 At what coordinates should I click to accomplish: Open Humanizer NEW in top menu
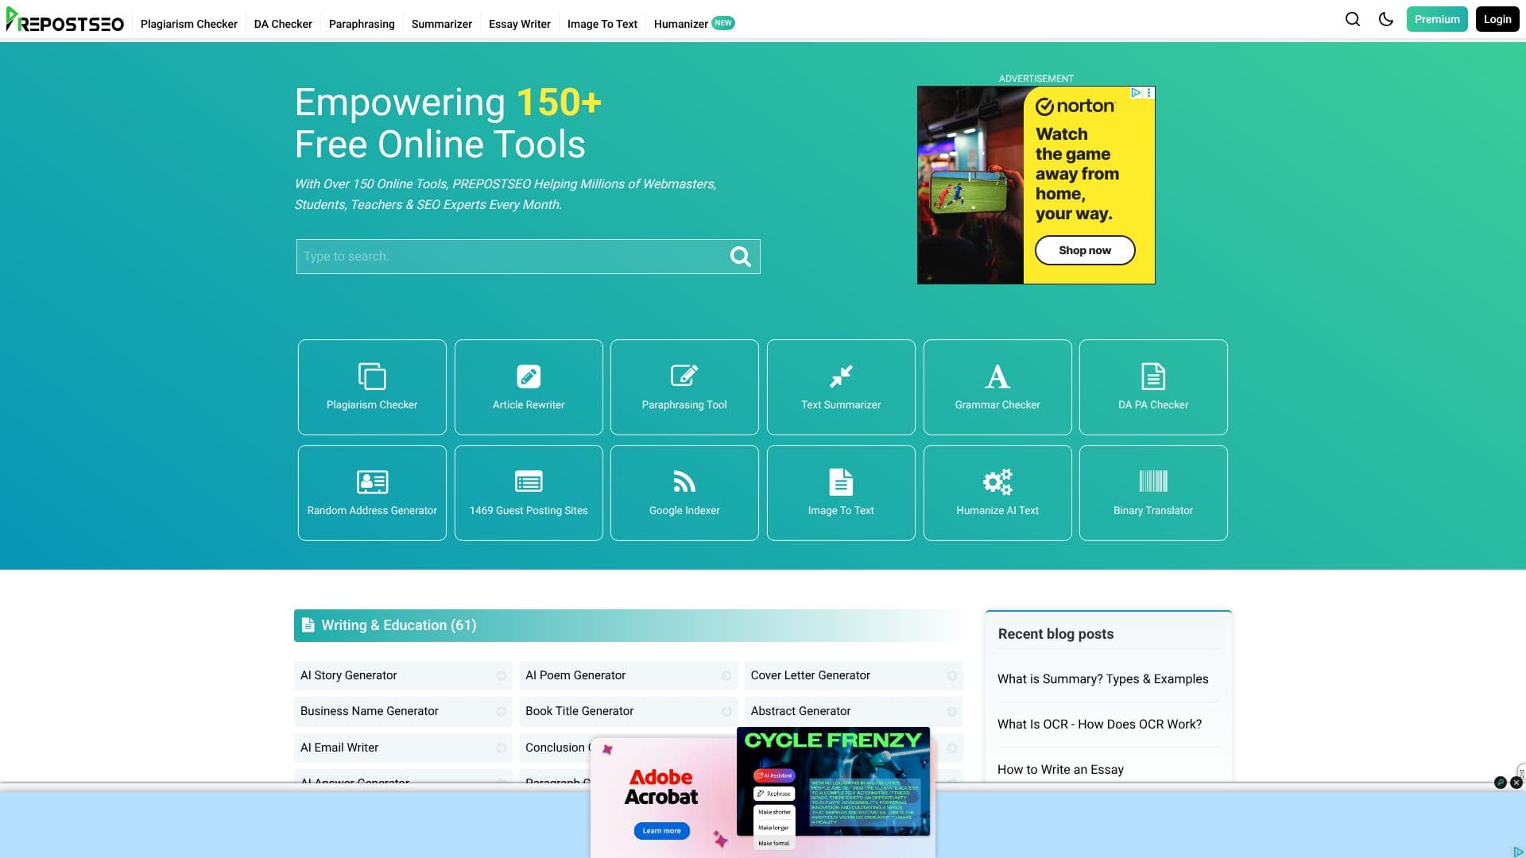(x=694, y=24)
